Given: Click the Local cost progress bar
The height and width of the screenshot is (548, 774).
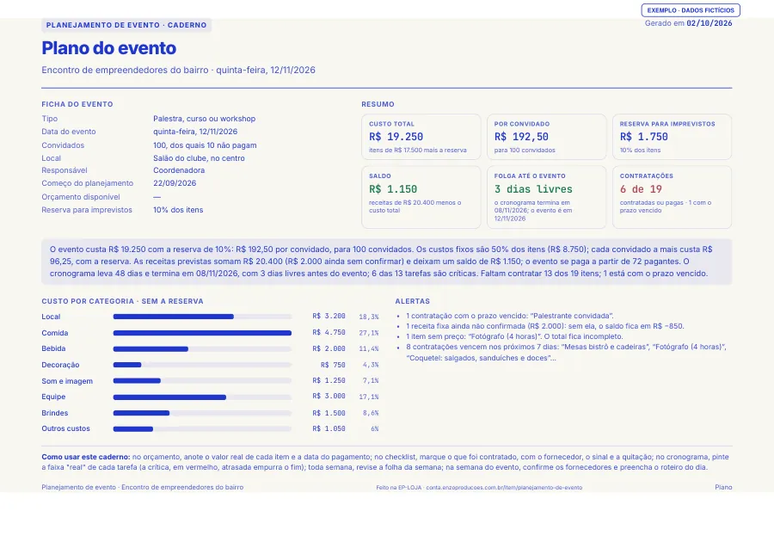Looking at the screenshot, I should click(x=202, y=317).
